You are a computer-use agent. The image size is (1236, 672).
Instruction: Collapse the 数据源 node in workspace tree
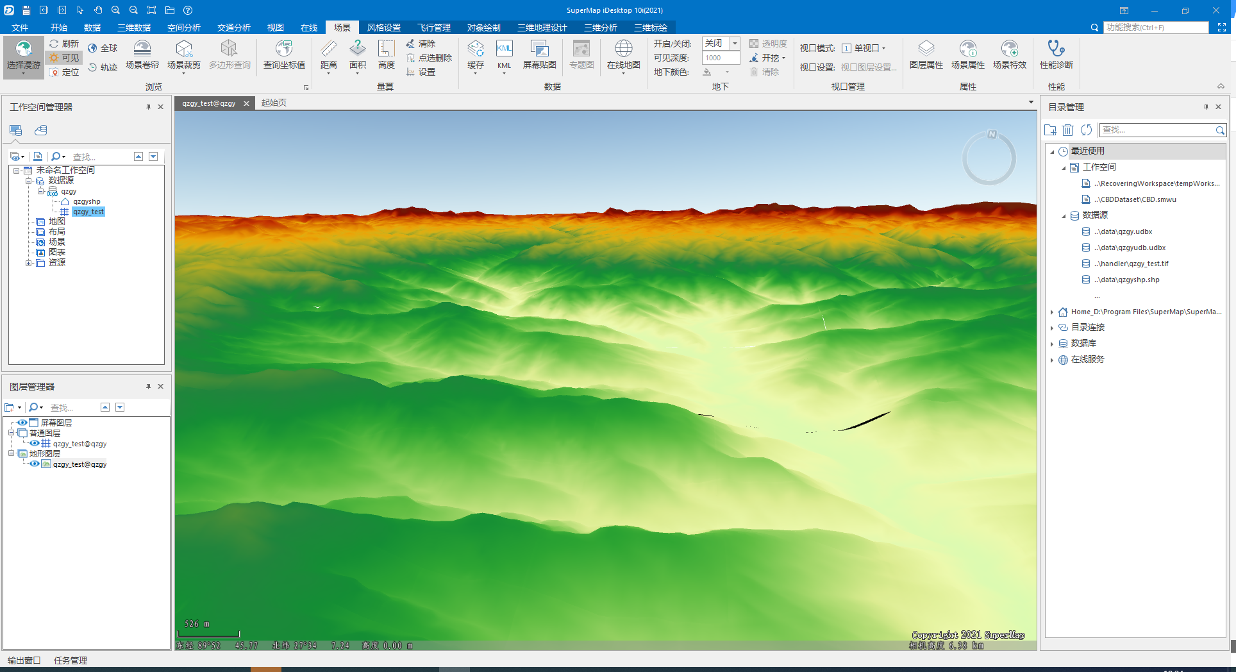28,181
